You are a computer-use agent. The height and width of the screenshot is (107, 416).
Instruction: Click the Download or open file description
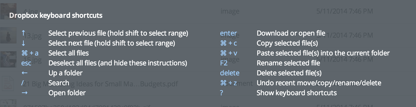coord(291,33)
